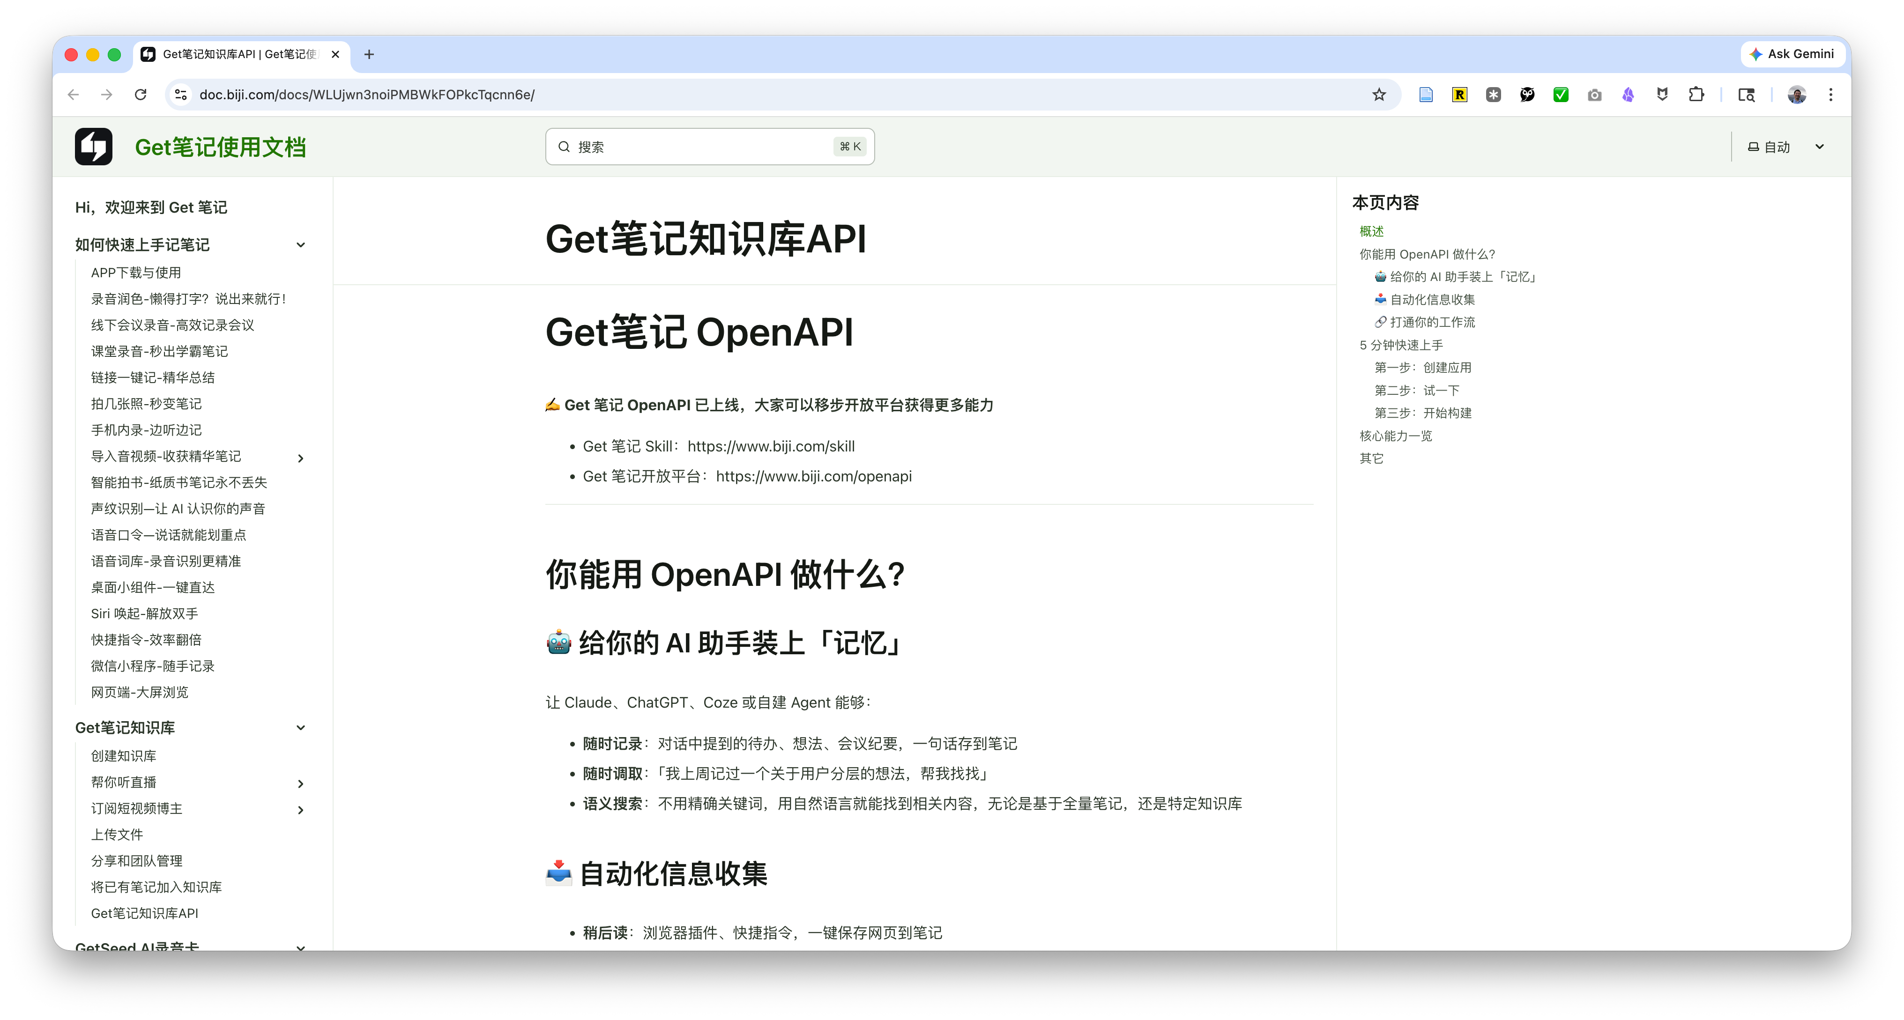Collapse the Get笔记知识库 section
The width and height of the screenshot is (1904, 1020).
point(300,728)
